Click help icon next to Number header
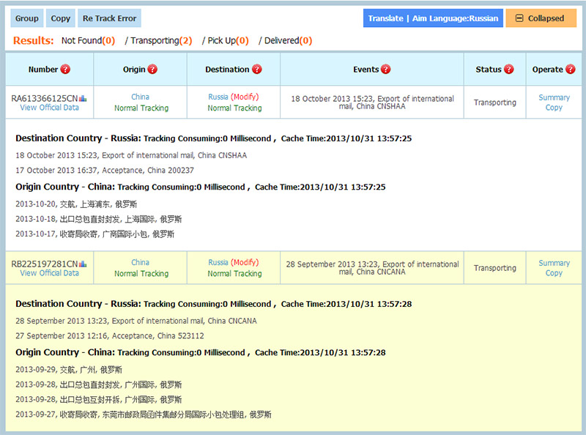The height and width of the screenshot is (435, 586). (x=65, y=69)
